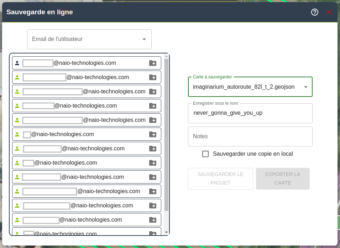Click add-folder icon in sixth user row
Viewport: 340px width, 248px height.
152,134
